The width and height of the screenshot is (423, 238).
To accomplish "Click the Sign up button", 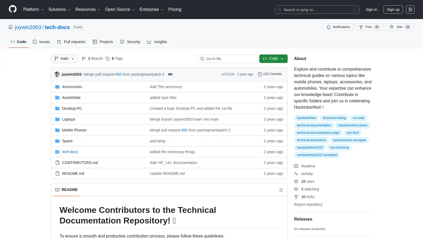I will tap(393, 10).
